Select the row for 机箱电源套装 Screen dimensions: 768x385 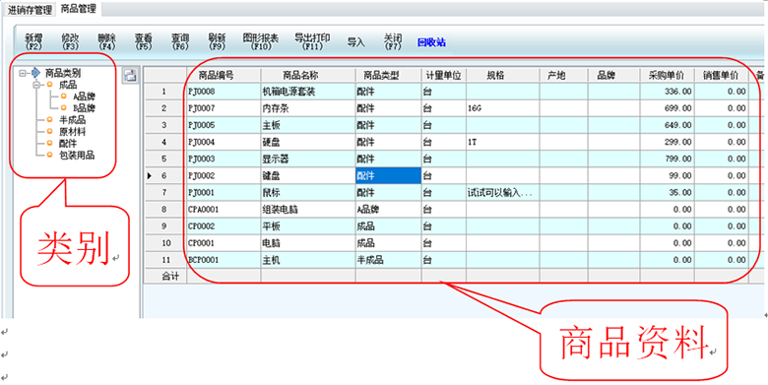click(468, 92)
